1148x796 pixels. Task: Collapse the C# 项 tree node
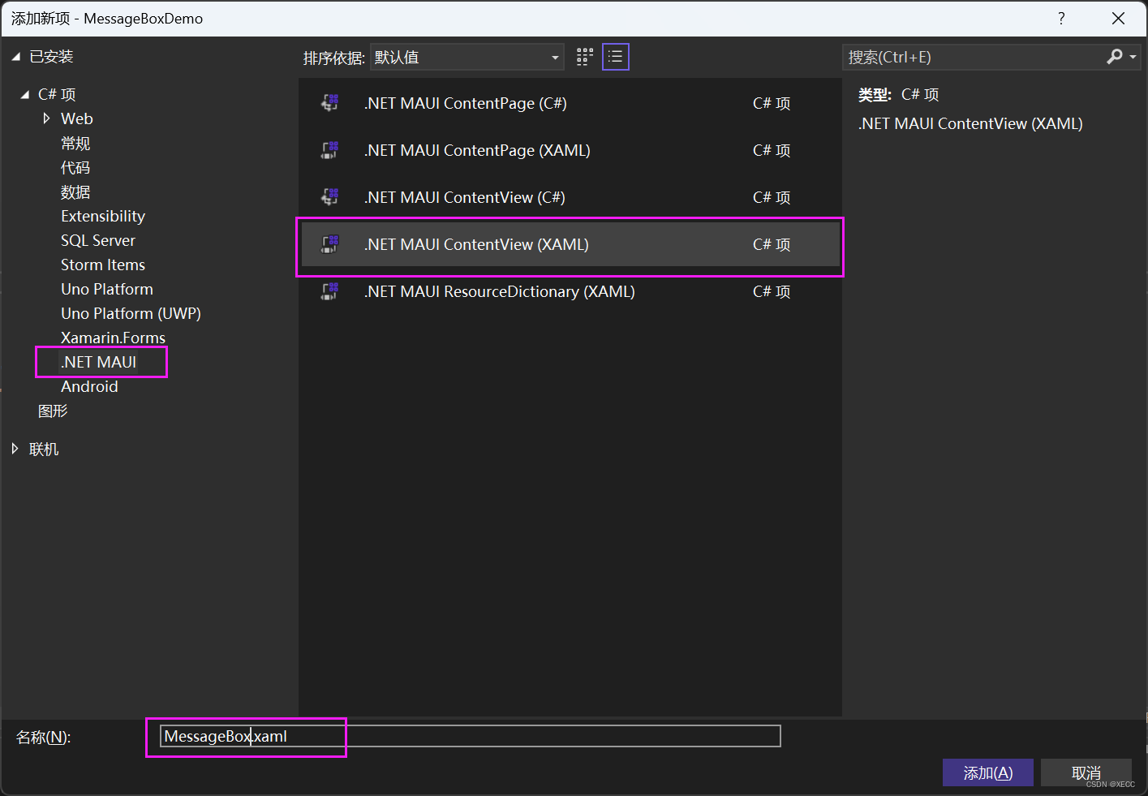(x=25, y=94)
